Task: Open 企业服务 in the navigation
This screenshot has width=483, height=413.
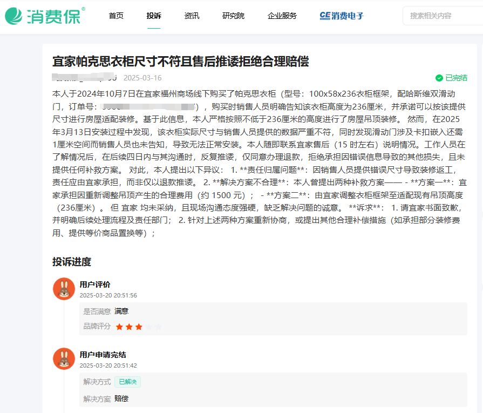Action: pos(282,16)
